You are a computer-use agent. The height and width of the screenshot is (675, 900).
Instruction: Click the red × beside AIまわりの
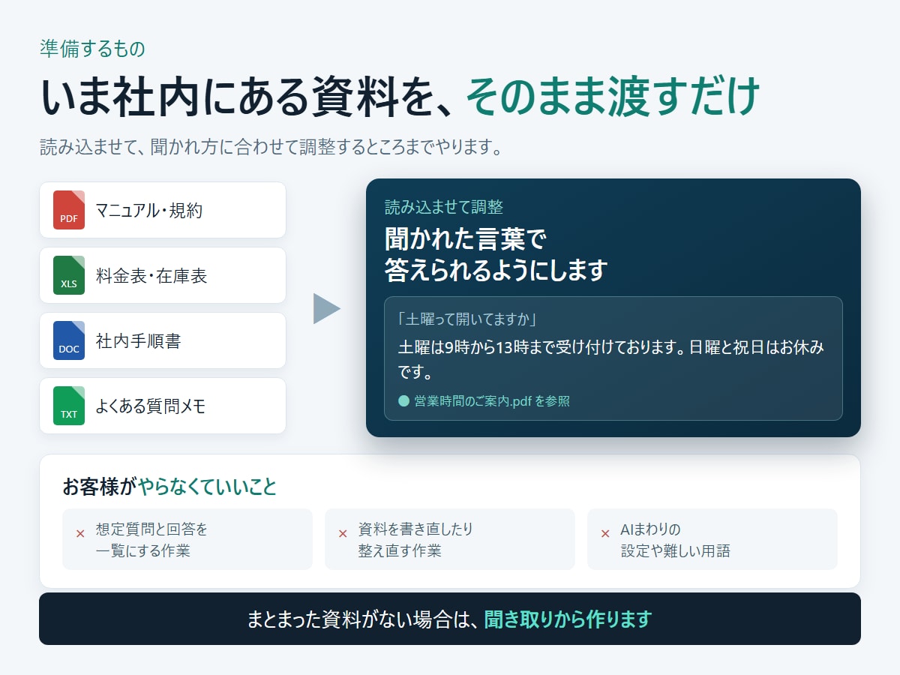click(605, 534)
